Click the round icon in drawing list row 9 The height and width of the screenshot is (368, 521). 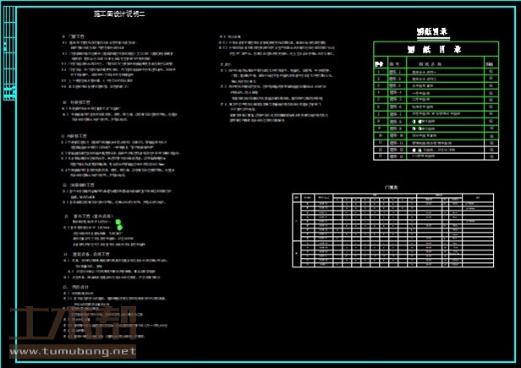point(414,128)
